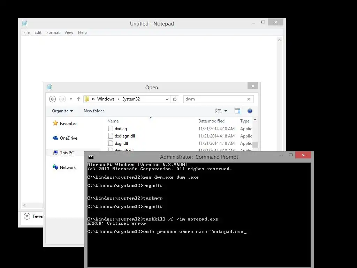Click the ERROR: Critical error line
The image size is (357, 268).
point(116,223)
